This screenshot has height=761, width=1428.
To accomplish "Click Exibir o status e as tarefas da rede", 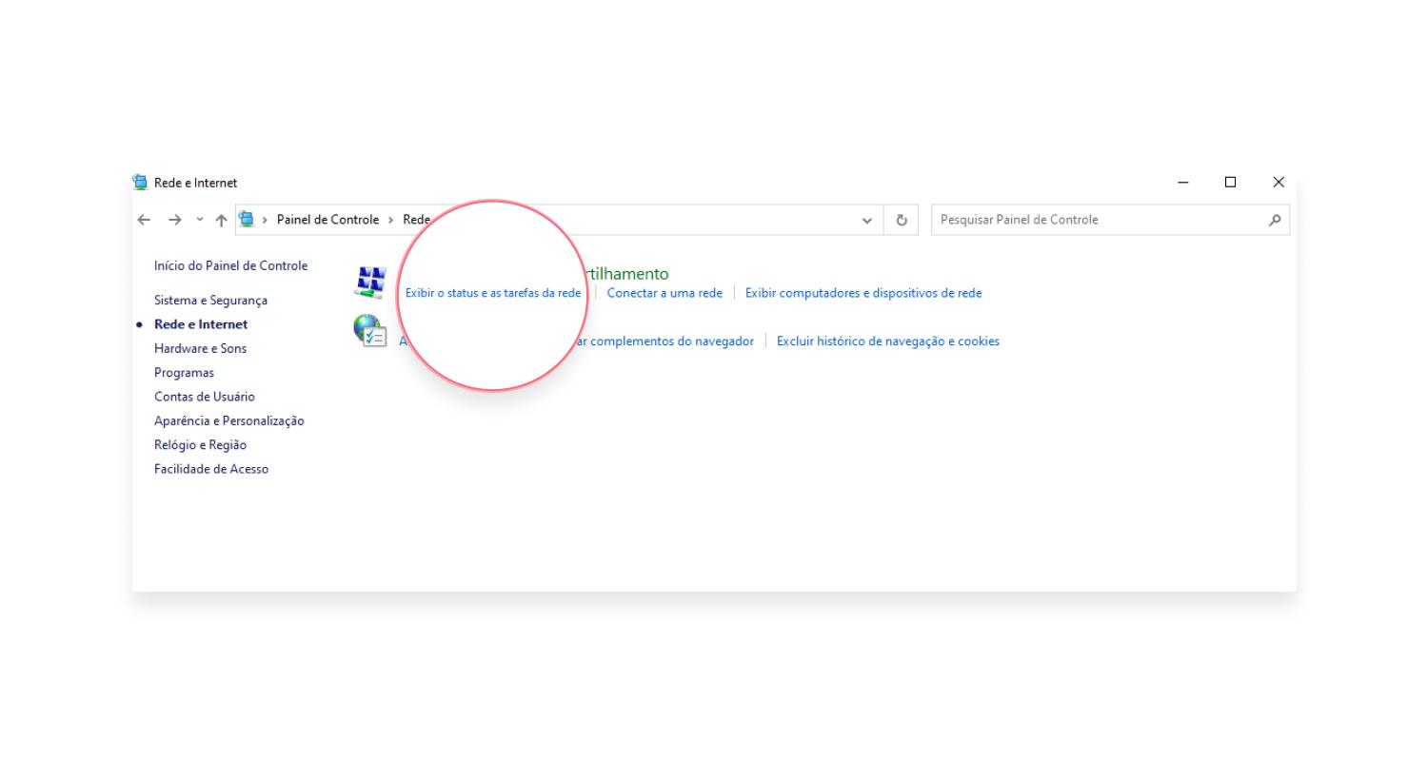I will [x=493, y=293].
